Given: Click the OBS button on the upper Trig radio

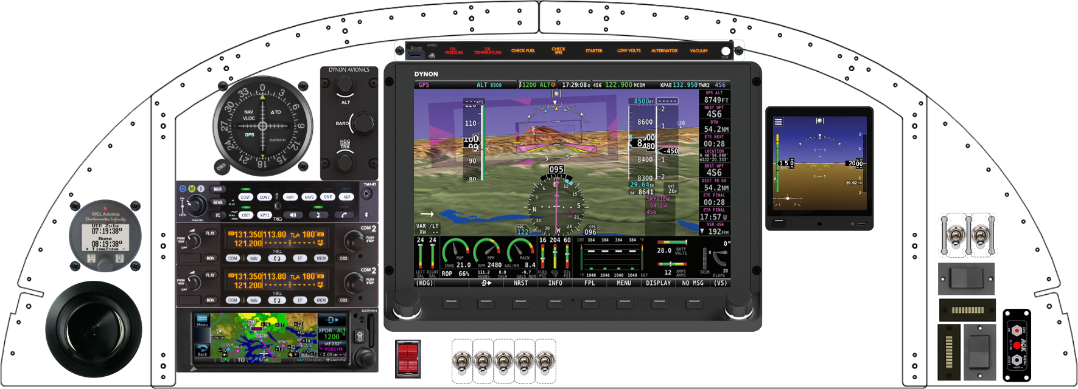Looking at the screenshot, I should click(344, 258).
